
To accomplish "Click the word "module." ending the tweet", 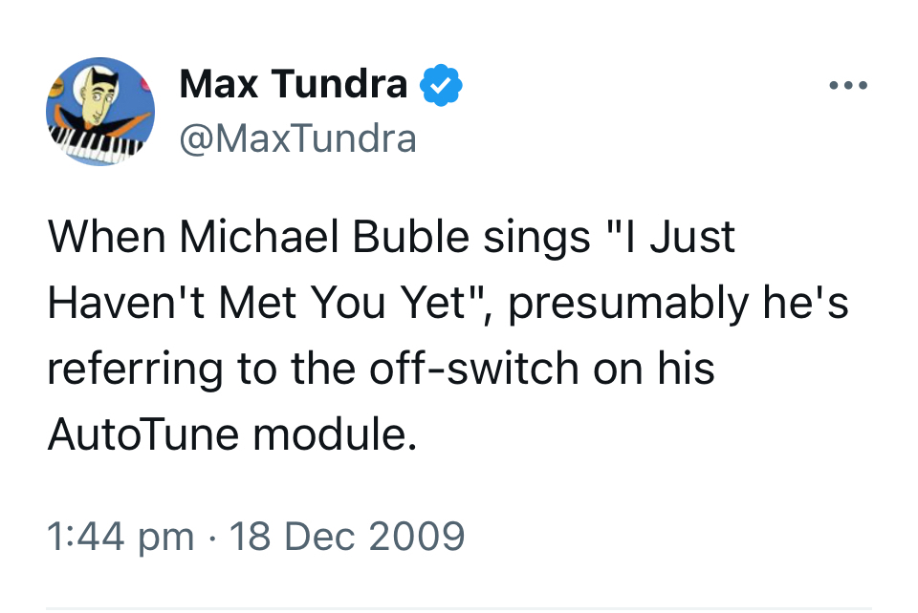I will click(335, 434).
